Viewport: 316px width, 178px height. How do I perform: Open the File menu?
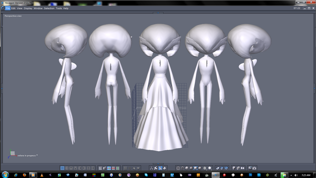tap(8, 8)
